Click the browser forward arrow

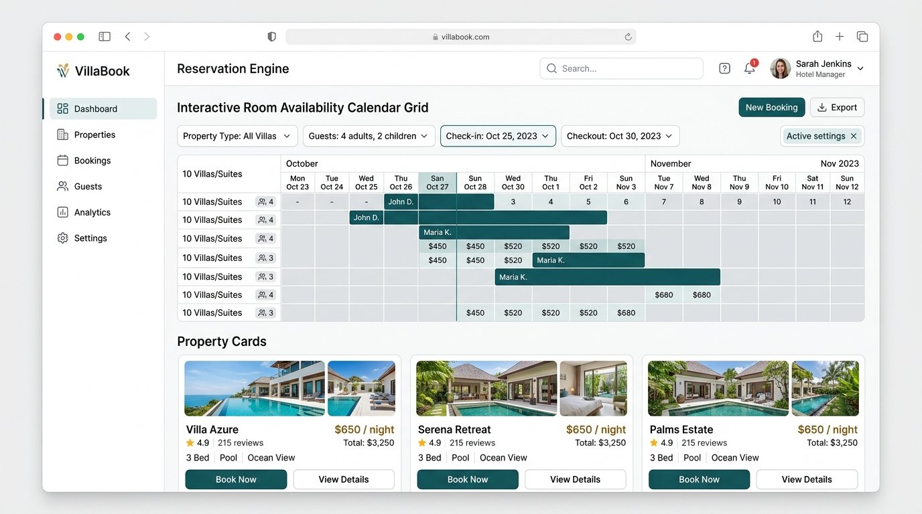point(147,37)
